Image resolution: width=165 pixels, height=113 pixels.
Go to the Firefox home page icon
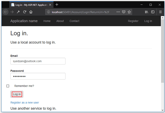[x=31, y=12]
